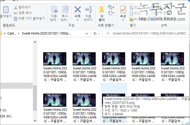The height and width of the screenshot is (125, 190).
Task: Expand the 복사 위치 dropdown arrow
Action: pyautogui.click(x=68, y=20)
